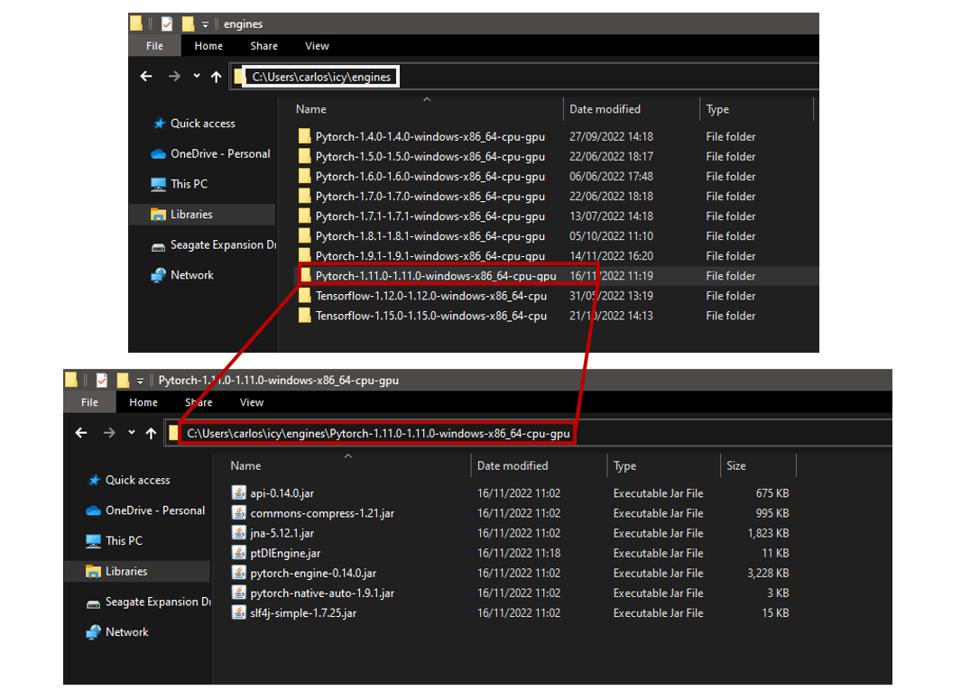Viewport: 961px width, 690px height.
Task: Click Back arrow in Pytorch-1.11.0 window
Action: point(81,433)
